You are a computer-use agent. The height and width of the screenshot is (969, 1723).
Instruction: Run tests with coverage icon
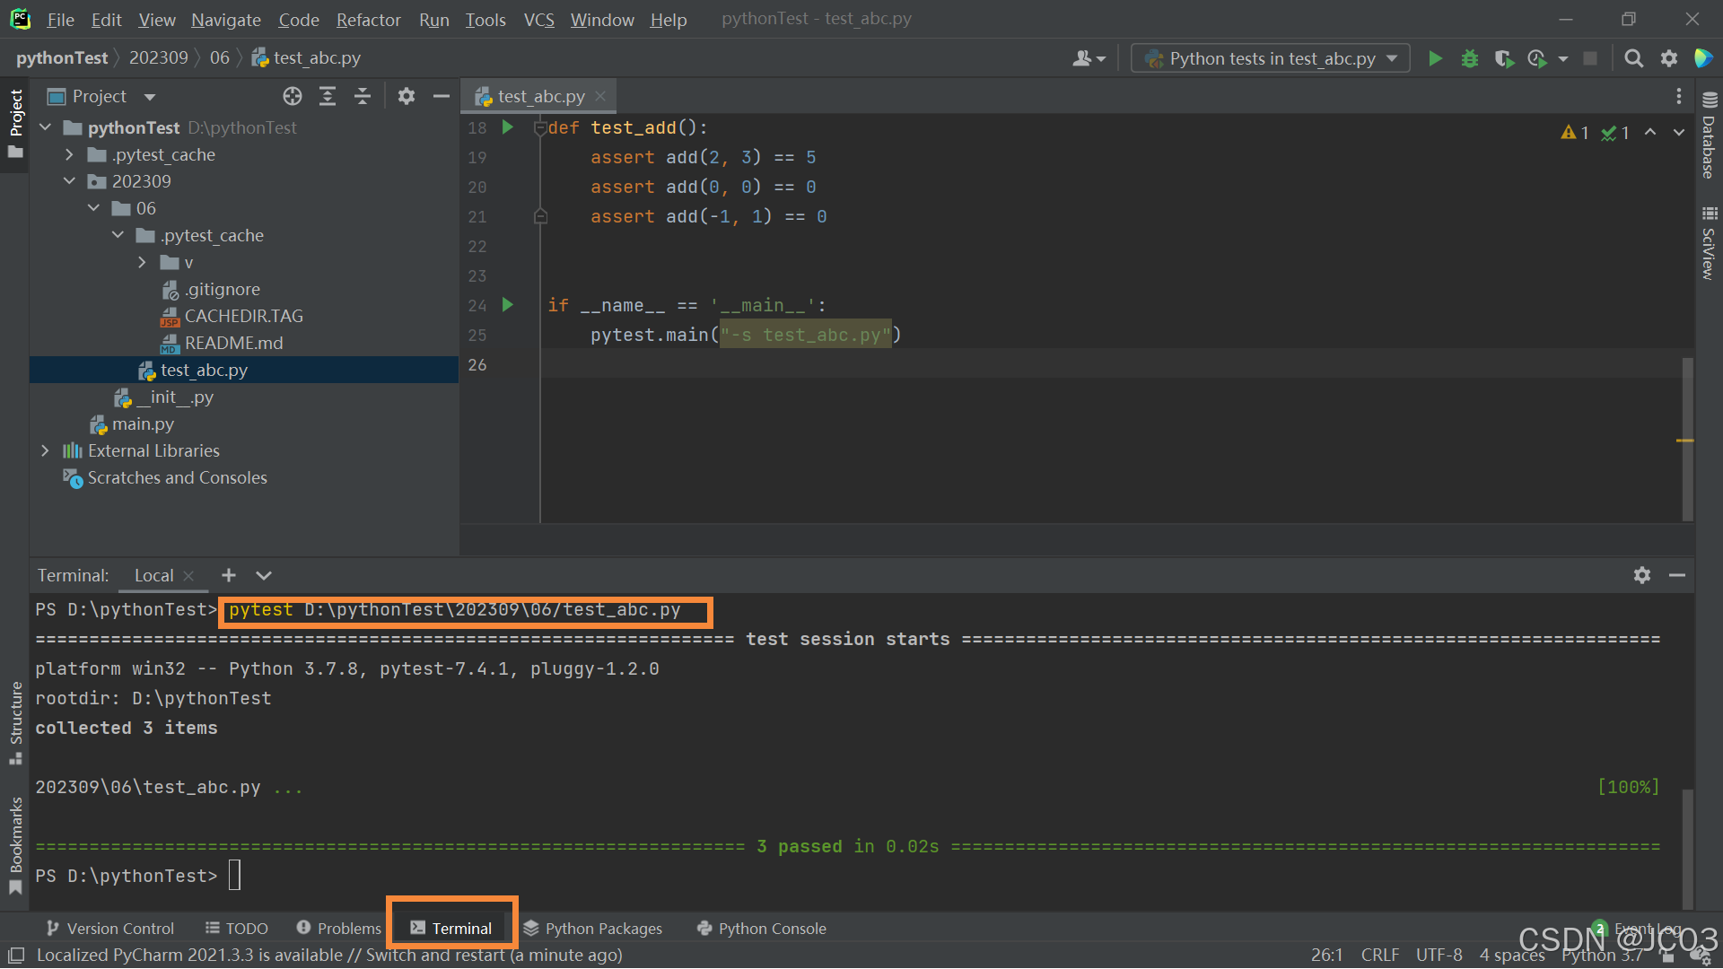1504,58
